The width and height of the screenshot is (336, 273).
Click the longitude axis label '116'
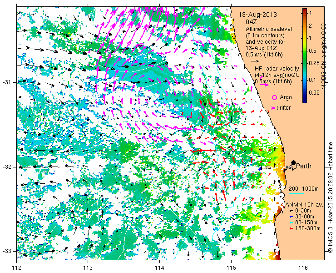[x=303, y=268]
